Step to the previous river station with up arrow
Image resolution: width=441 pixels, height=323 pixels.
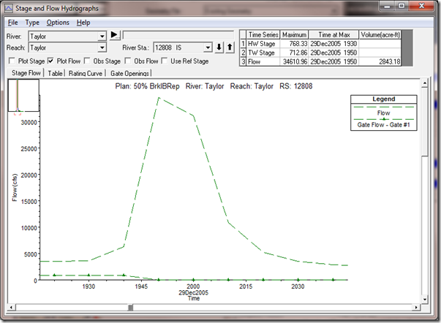click(x=230, y=47)
